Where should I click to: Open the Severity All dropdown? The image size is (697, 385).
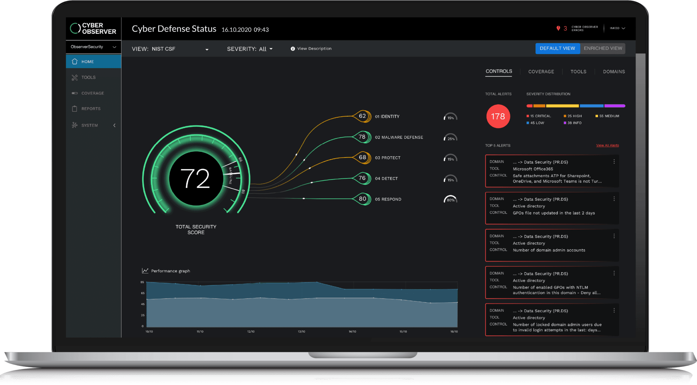[x=271, y=49]
